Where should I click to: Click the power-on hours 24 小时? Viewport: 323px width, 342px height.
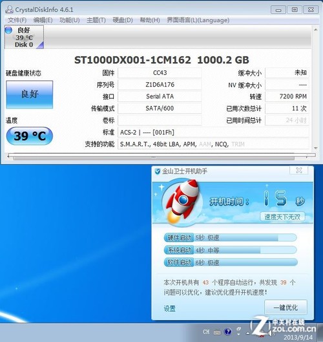click(287, 120)
